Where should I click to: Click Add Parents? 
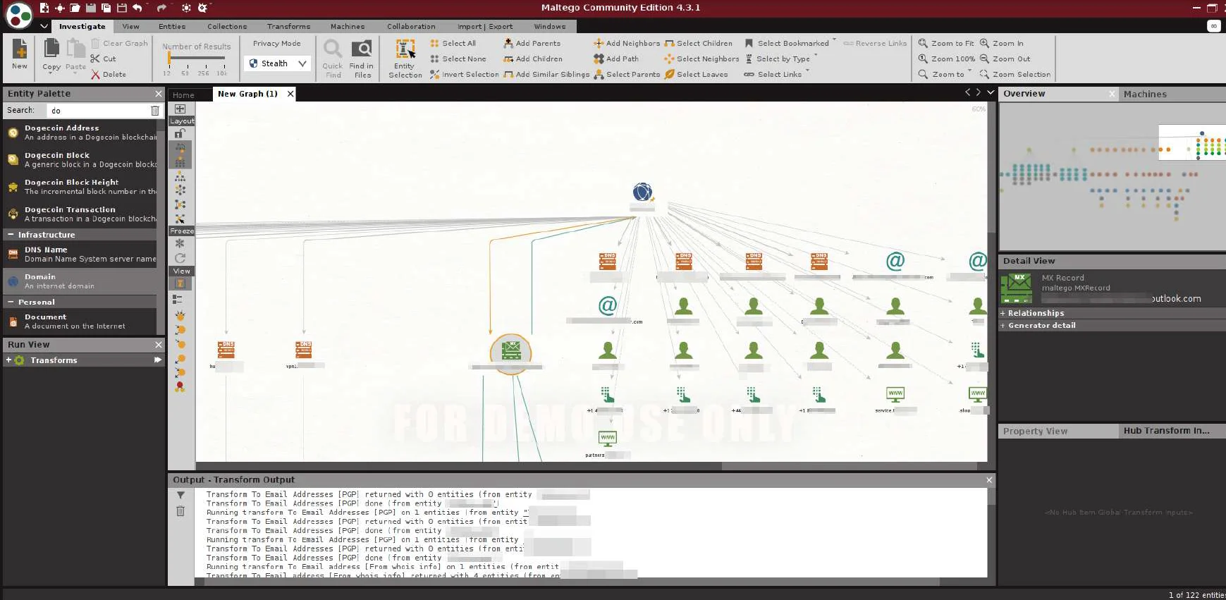[x=532, y=43]
